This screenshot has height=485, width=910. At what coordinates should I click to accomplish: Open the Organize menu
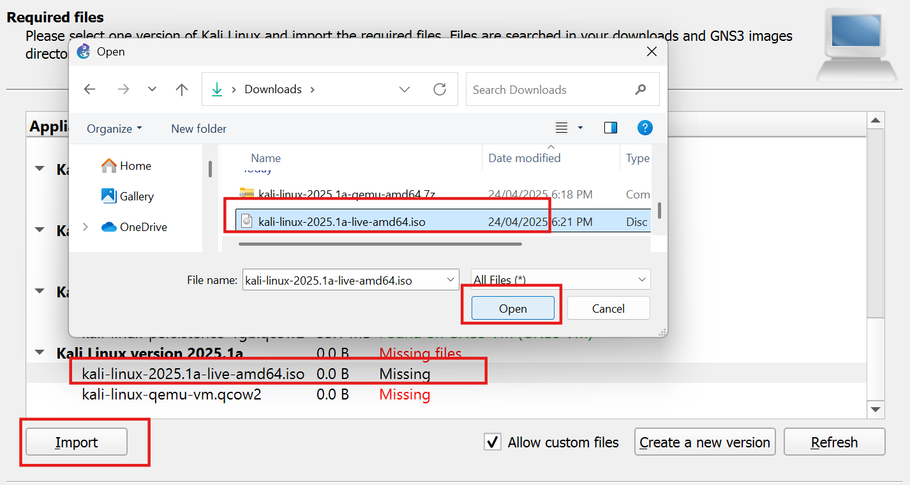tap(114, 128)
